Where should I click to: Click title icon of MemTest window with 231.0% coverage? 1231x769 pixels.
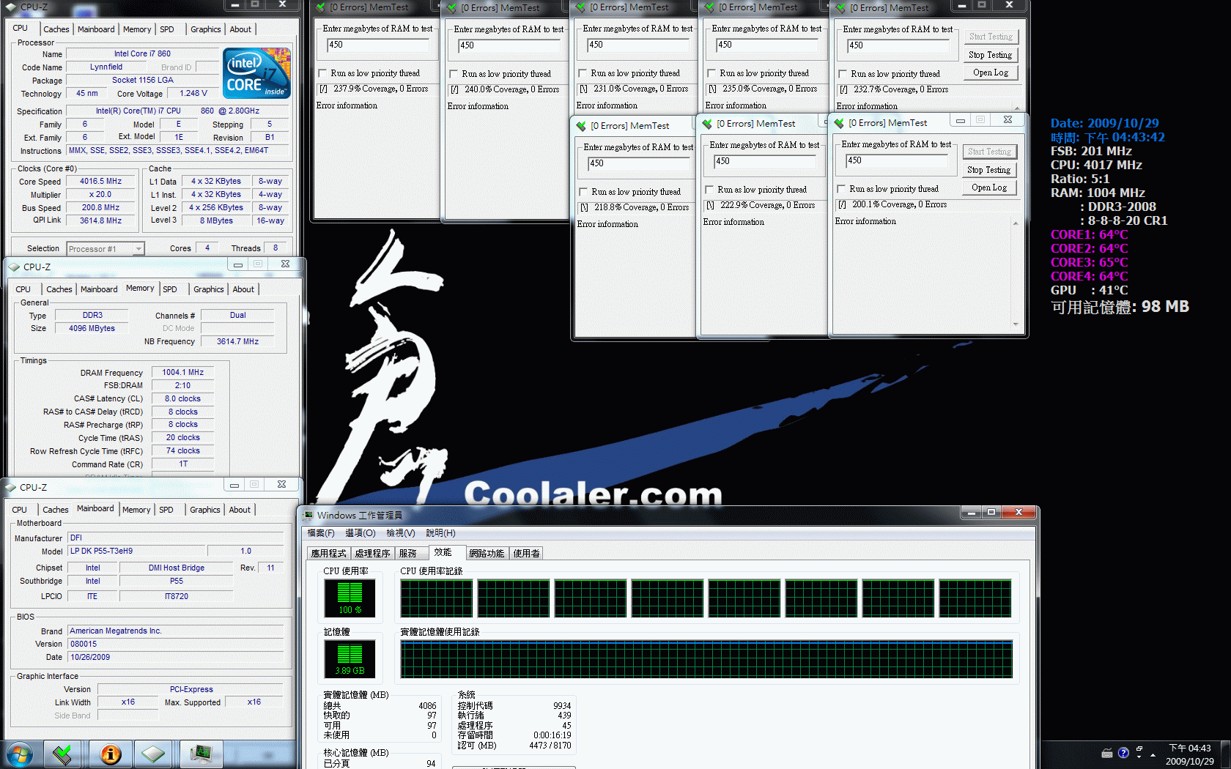click(x=581, y=7)
